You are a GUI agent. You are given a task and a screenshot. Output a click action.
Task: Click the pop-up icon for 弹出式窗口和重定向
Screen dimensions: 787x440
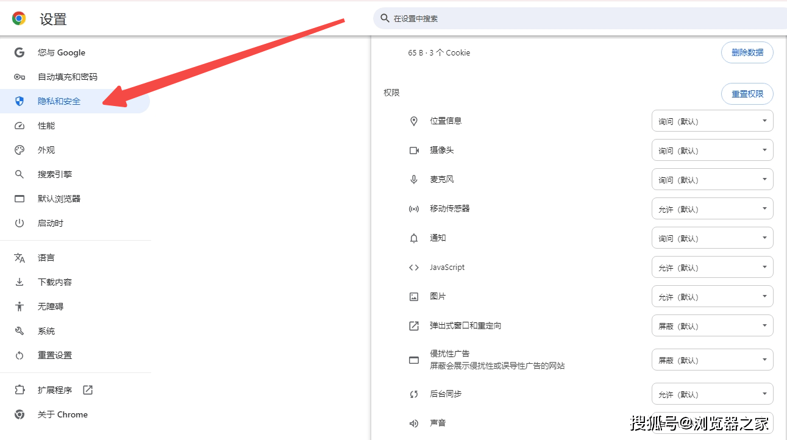414,326
